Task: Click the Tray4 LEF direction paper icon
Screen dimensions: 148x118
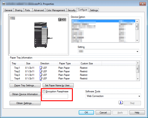Action: (41, 78)
